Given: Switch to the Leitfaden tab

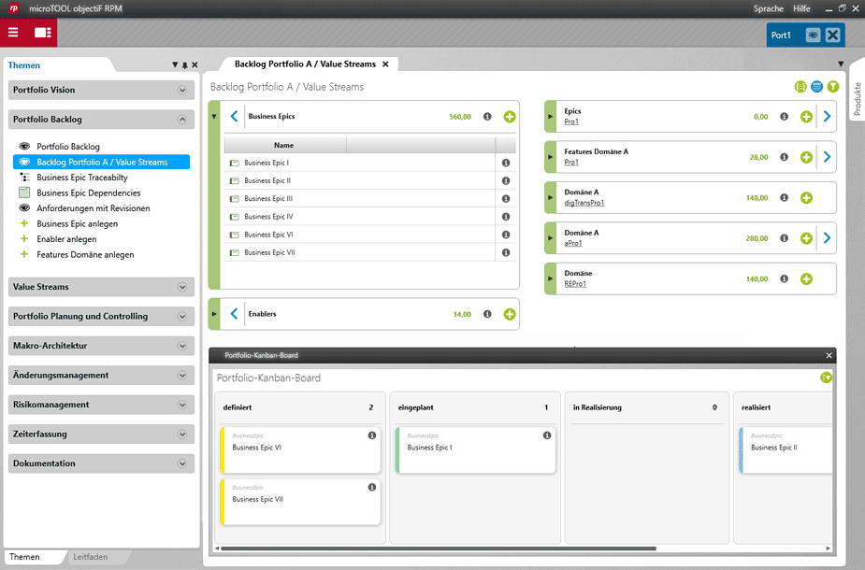Looking at the screenshot, I should click(91, 557).
